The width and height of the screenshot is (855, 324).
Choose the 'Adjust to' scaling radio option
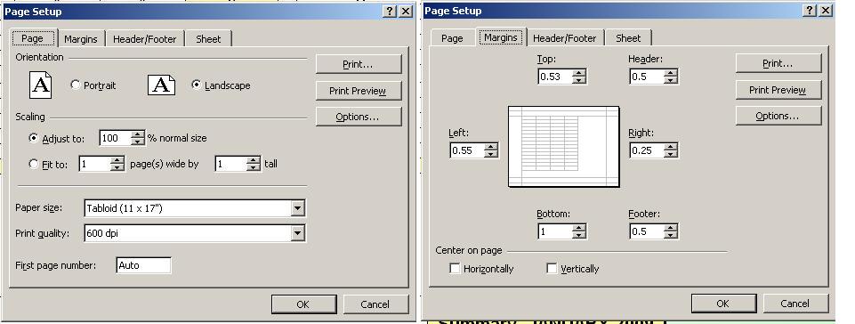click(34, 138)
